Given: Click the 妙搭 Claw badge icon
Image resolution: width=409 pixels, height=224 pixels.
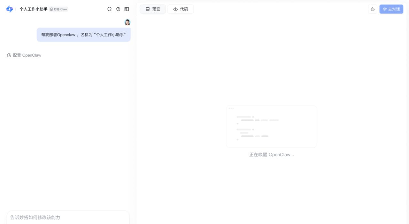Looking at the screenshot, I should [51, 9].
